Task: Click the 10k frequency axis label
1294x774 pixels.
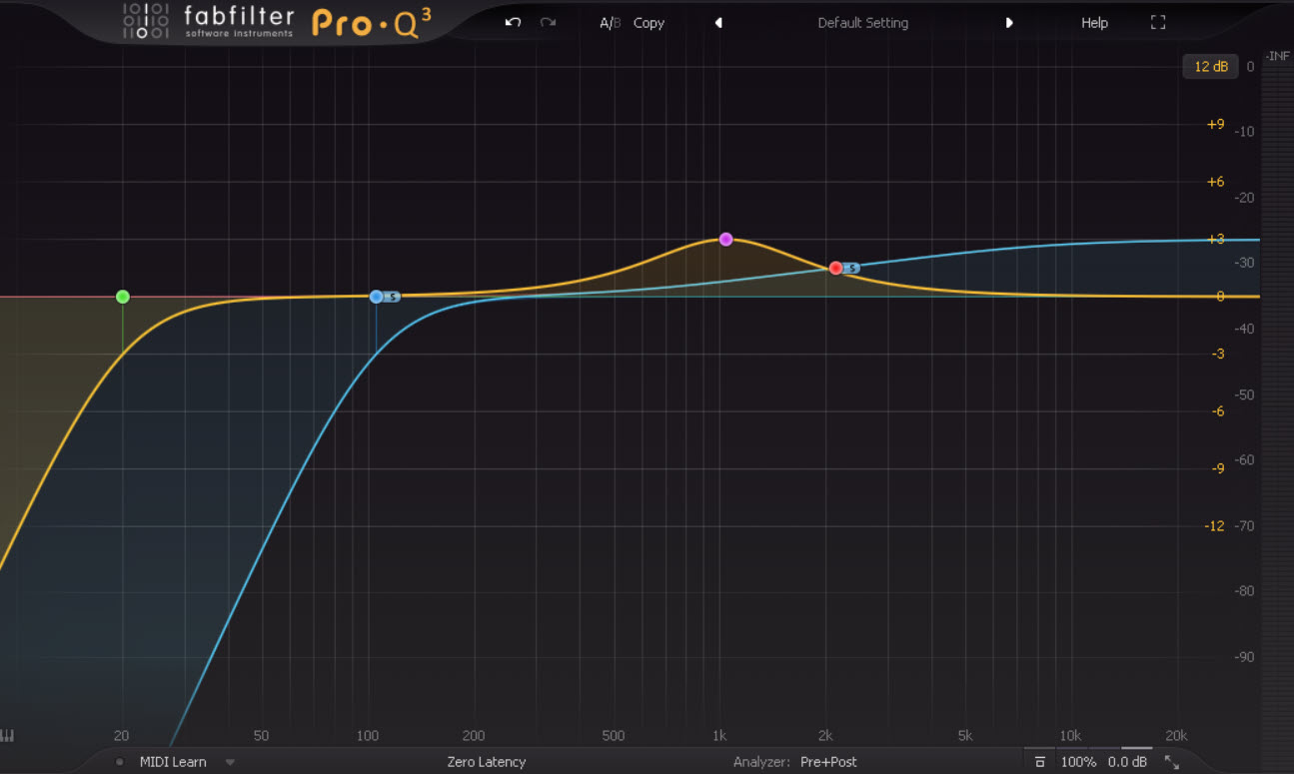Action: [x=1070, y=736]
